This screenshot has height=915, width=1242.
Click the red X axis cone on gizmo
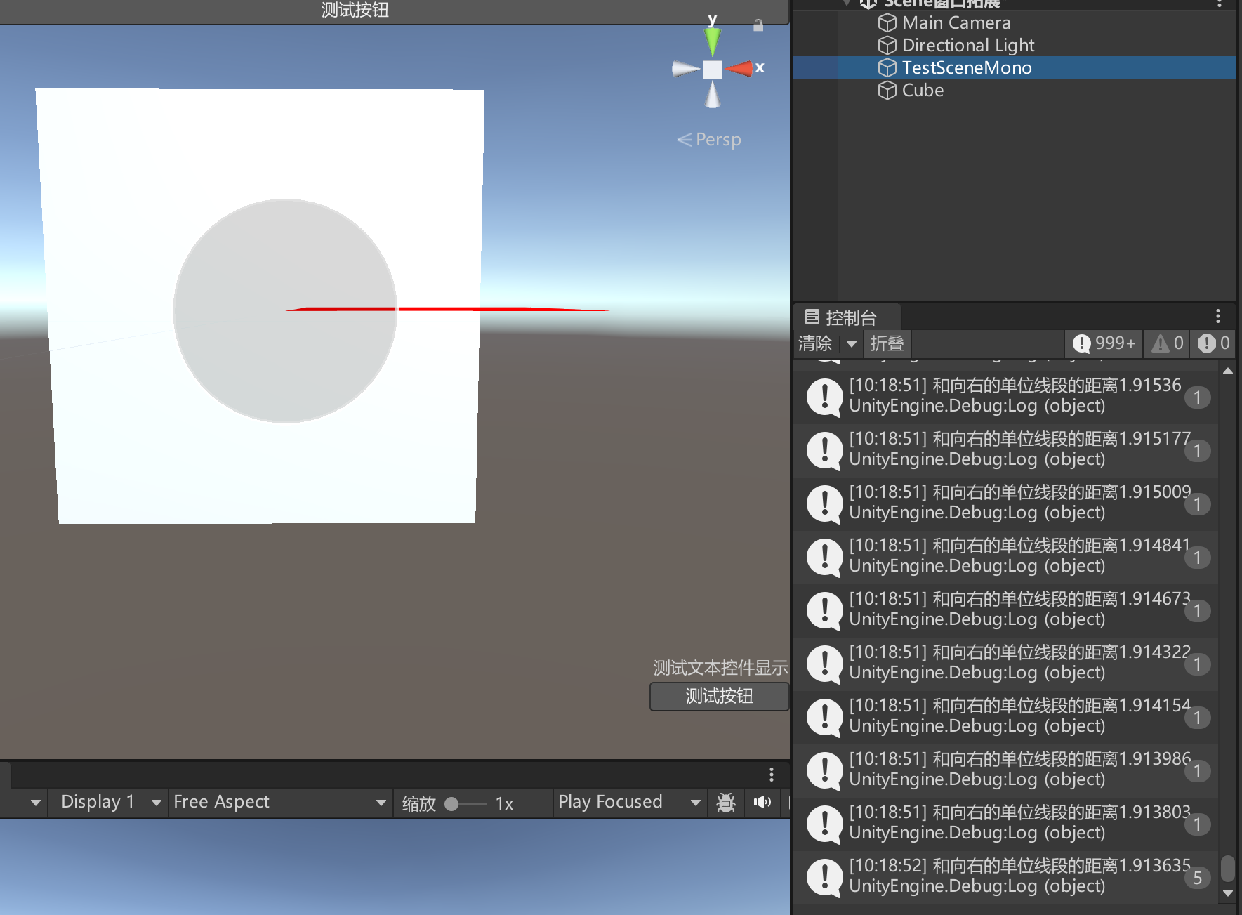(x=739, y=68)
